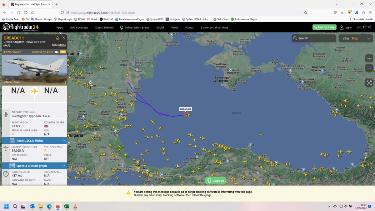
Task: Click the Try free for 7 days button
Action: point(324,27)
